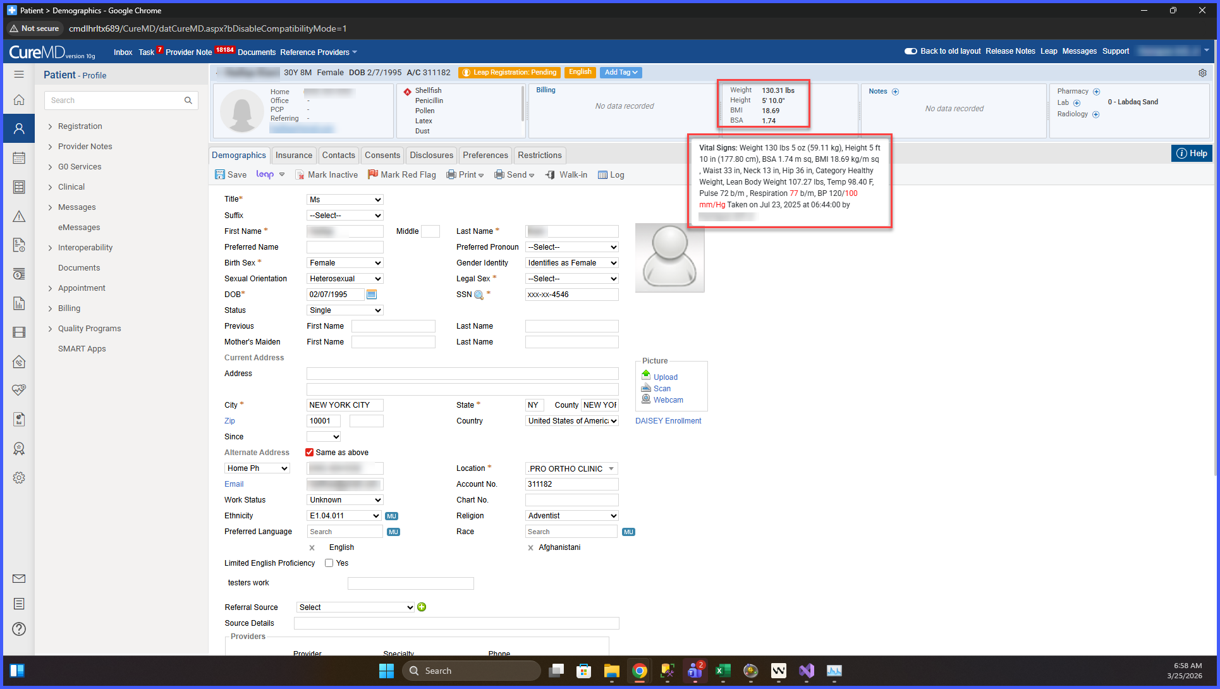The image size is (1220, 689).
Task: Uncheck the Same as above checkbox
Action: click(310, 453)
